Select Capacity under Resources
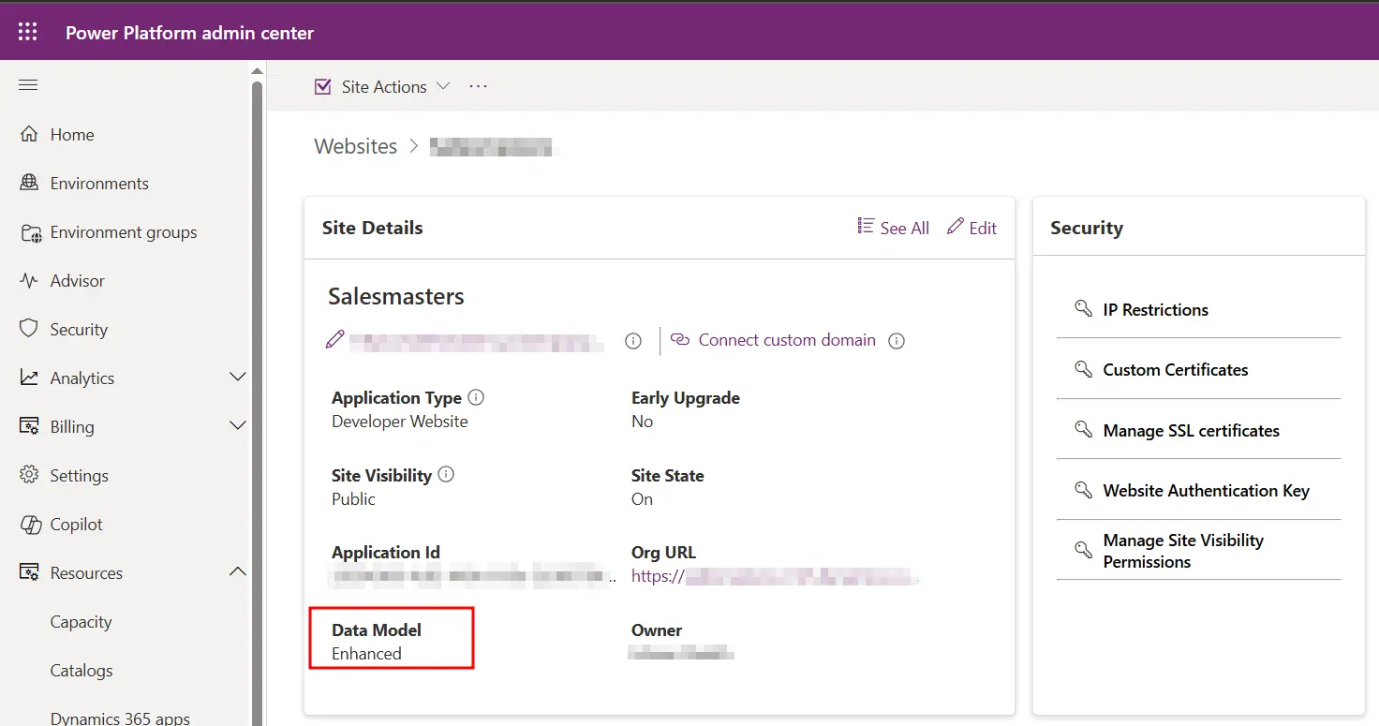Screen dimensions: 1379x726 coord(81,622)
